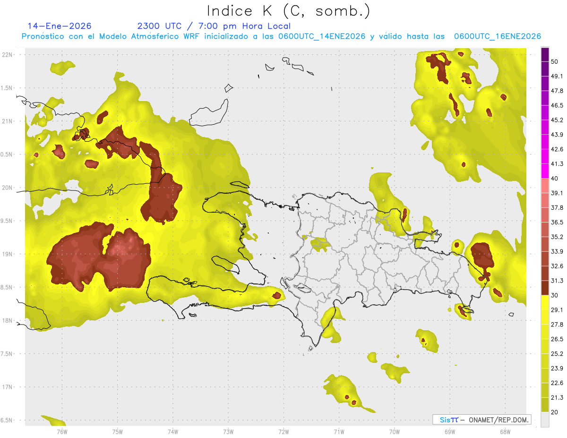Screen dimensions: 567x438
Task: Click the olive swatch between 20 and 21.3
Action: (x=545, y=405)
